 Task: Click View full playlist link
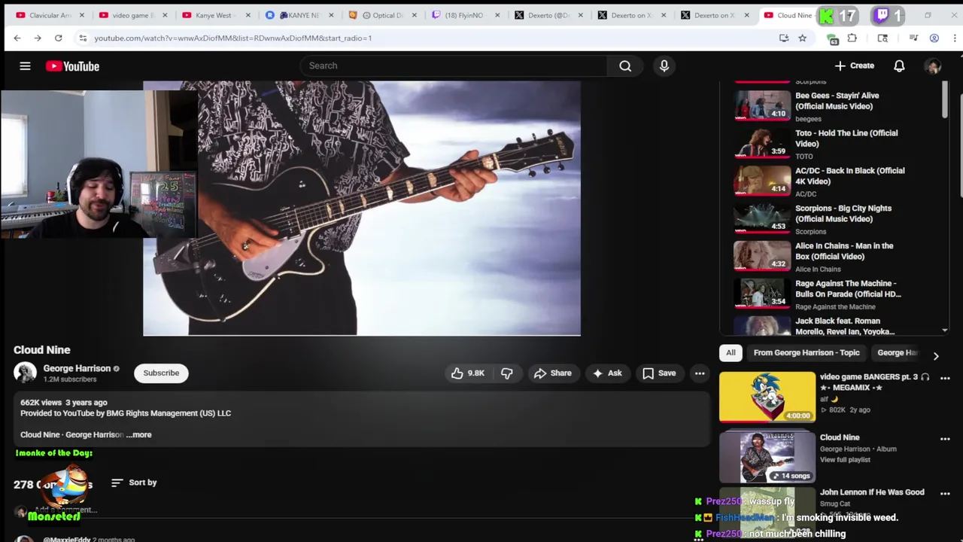pos(845,460)
